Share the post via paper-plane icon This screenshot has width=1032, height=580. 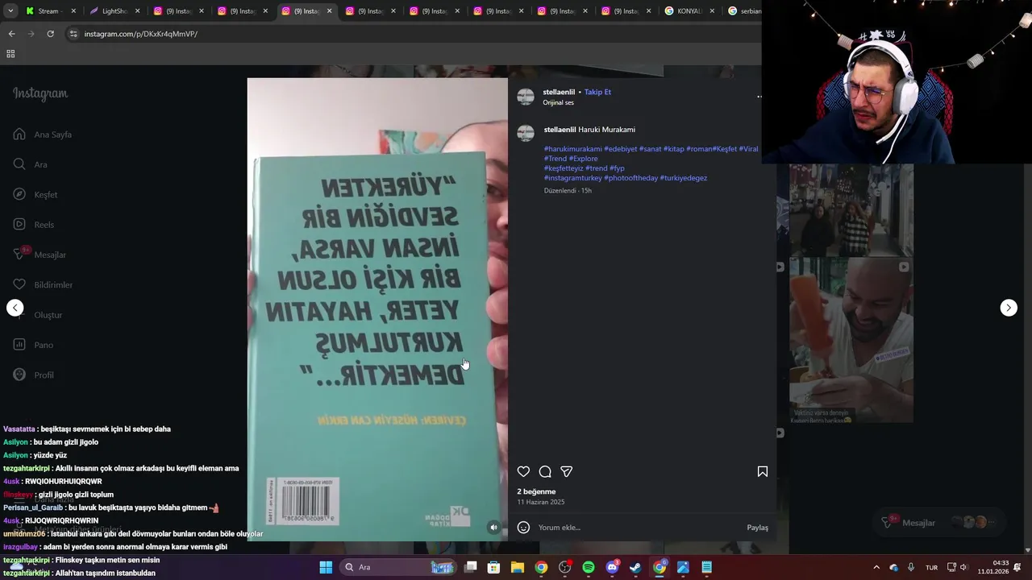pos(567,472)
